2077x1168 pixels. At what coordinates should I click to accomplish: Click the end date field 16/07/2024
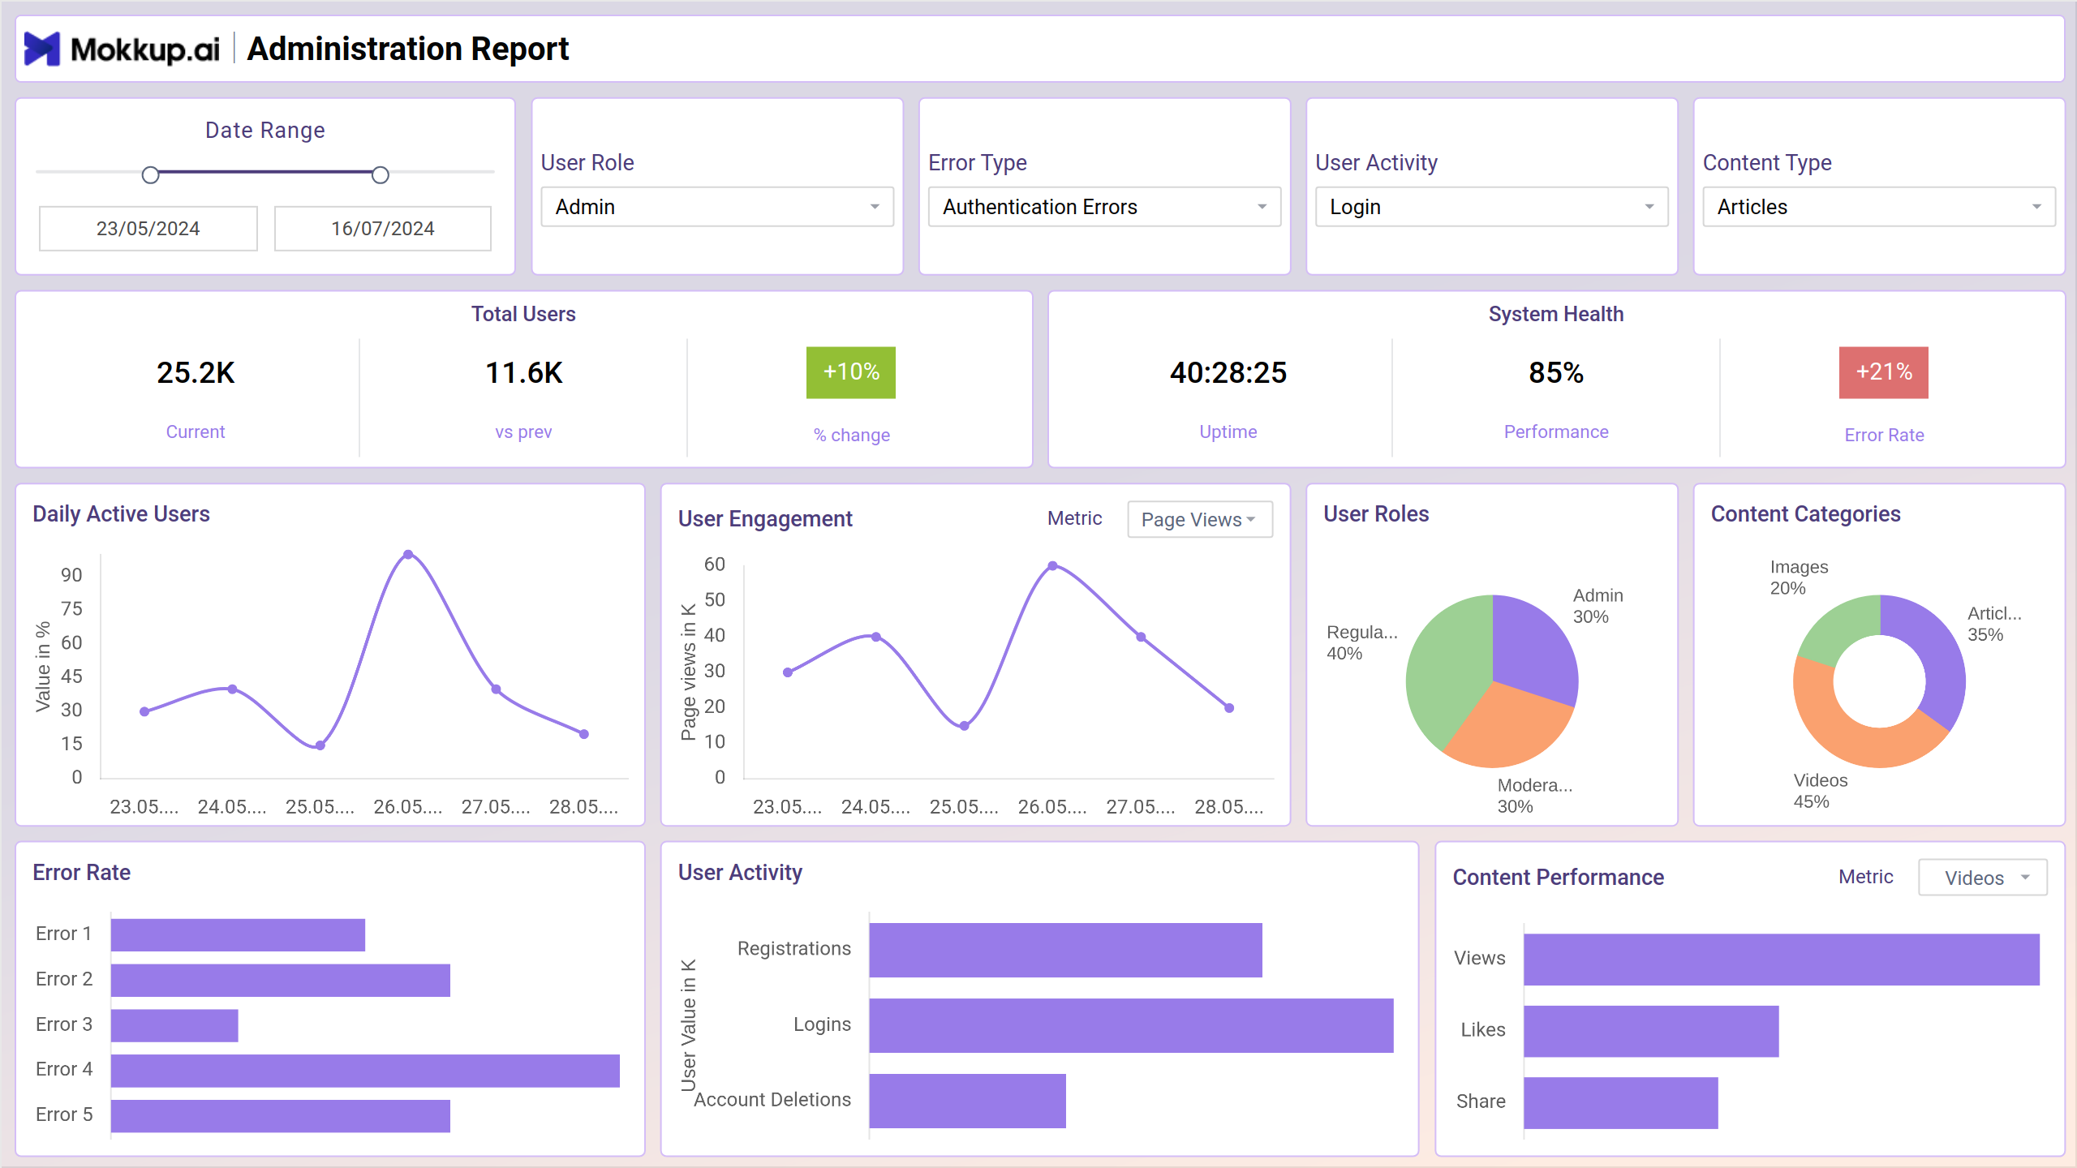(x=383, y=229)
